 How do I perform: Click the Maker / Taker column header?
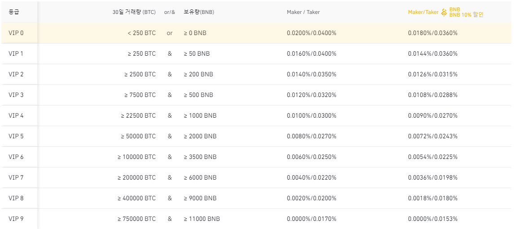click(303, 12)
